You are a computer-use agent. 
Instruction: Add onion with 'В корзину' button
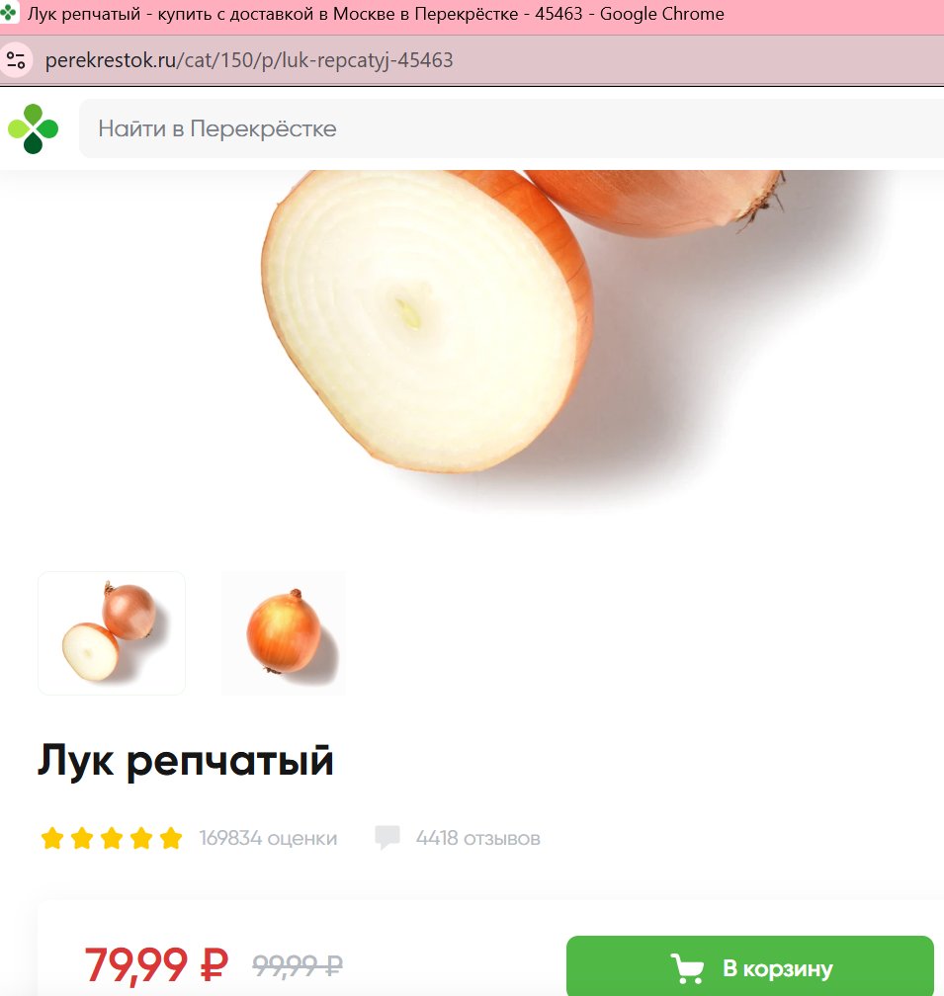tap(749, 966)
